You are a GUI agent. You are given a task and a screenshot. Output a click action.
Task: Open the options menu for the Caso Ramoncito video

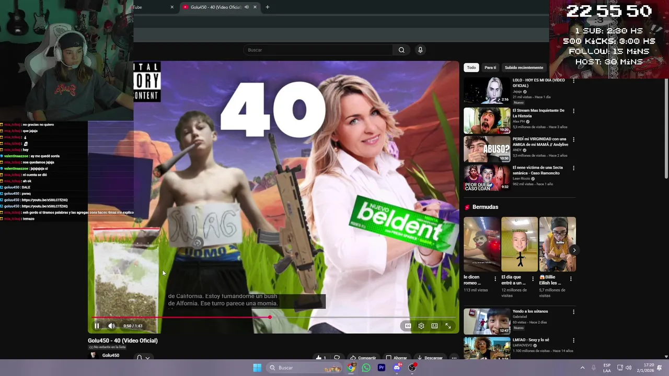(573, 168)
